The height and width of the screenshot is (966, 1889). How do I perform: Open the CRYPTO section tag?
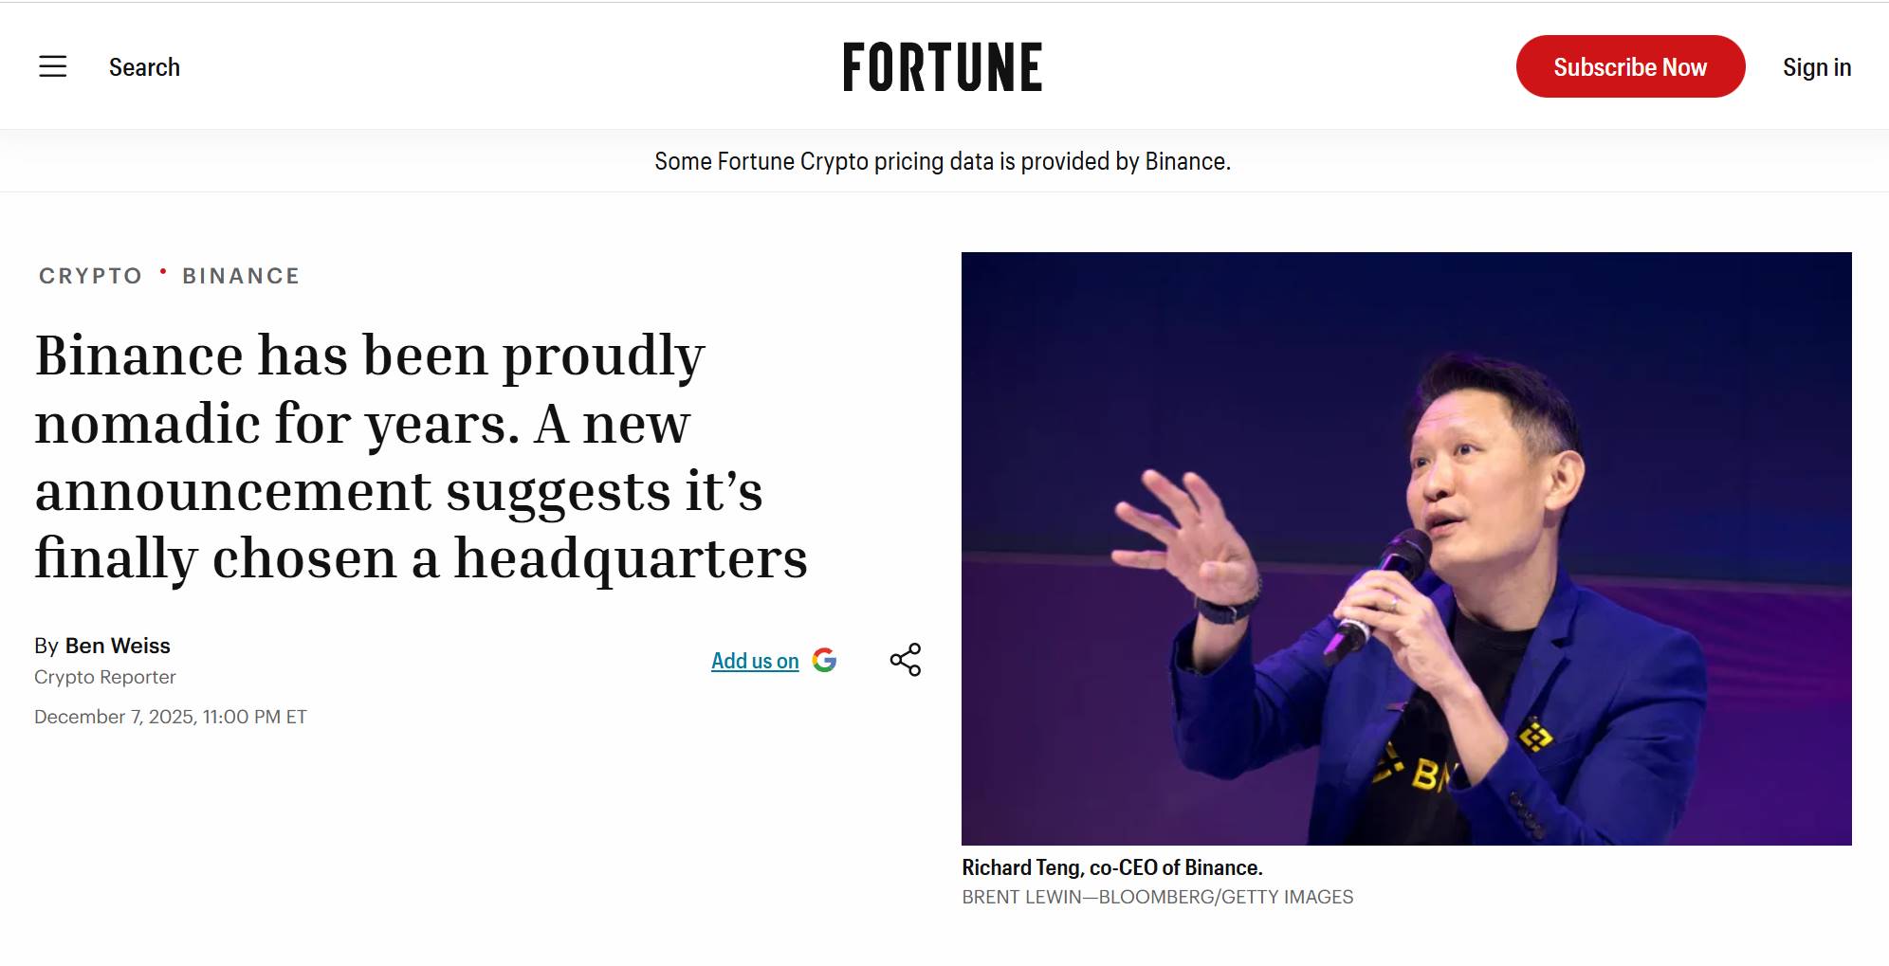91,276
